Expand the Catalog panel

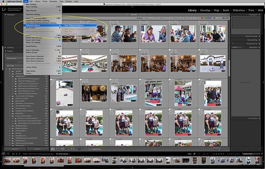[5, 47]
